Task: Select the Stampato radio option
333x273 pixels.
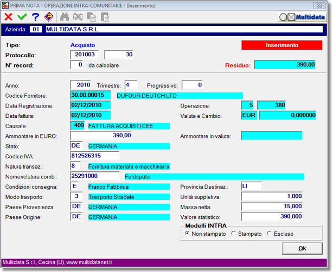Action: (234, 234)
